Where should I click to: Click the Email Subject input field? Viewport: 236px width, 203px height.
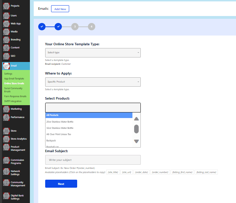point(93,160)
